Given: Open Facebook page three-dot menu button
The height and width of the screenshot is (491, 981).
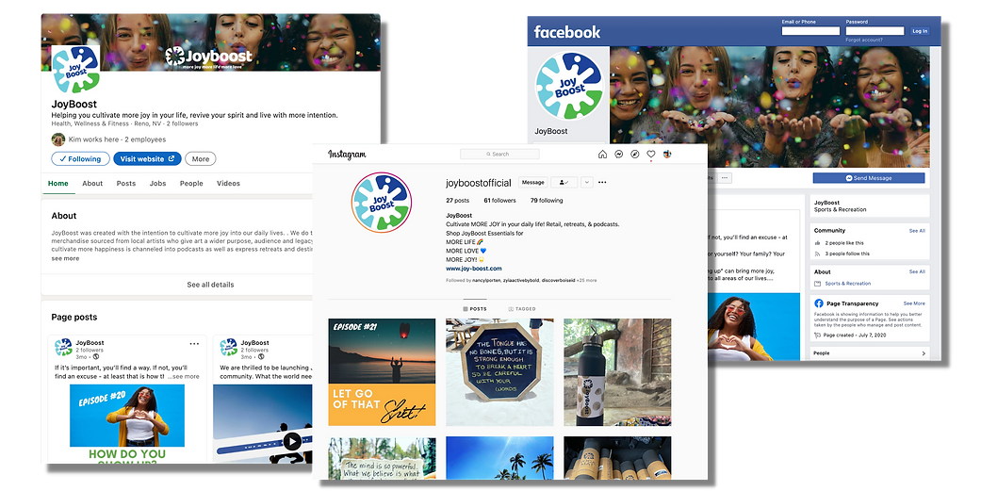Looking at the screenshot, I should coord(725,178).
